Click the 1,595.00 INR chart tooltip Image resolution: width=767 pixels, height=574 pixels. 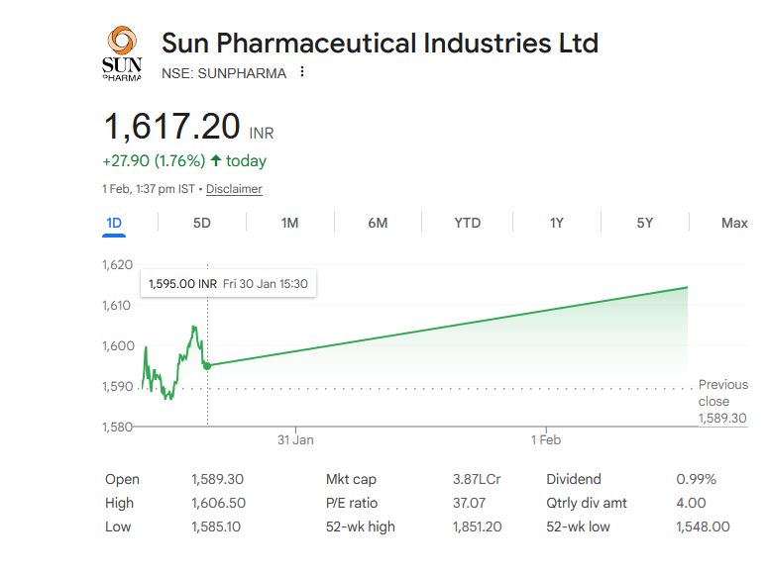click(x=228, y=284)
